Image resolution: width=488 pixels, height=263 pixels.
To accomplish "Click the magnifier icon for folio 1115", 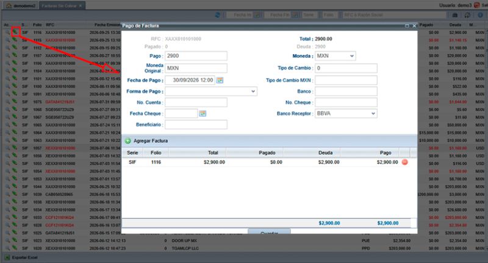I will tap(7, 40).
